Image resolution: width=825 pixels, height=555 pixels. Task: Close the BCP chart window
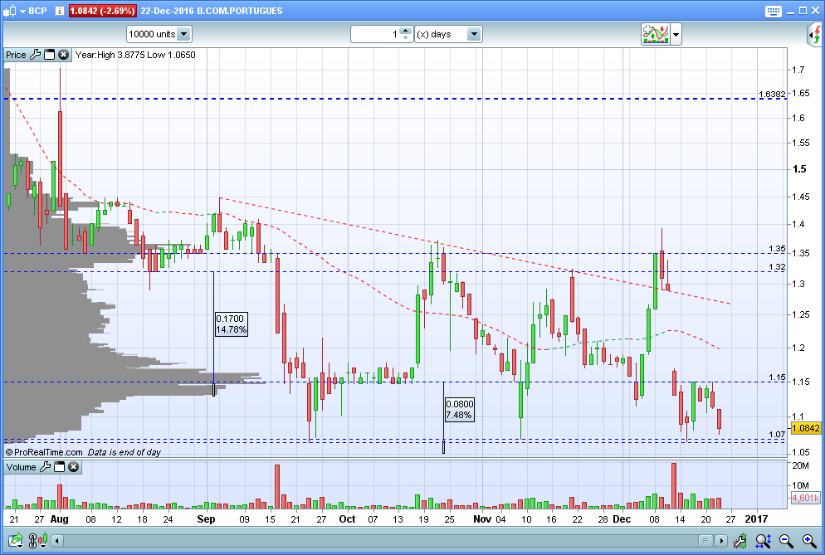815,11
